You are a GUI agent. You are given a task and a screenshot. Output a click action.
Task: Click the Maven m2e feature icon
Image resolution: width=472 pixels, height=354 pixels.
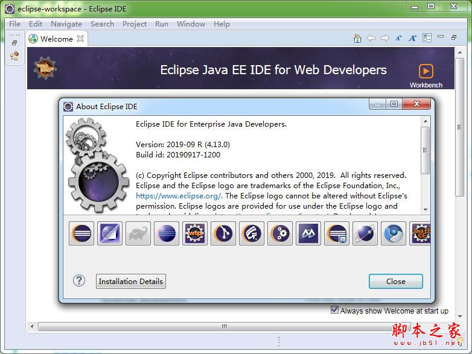[308, 233]
